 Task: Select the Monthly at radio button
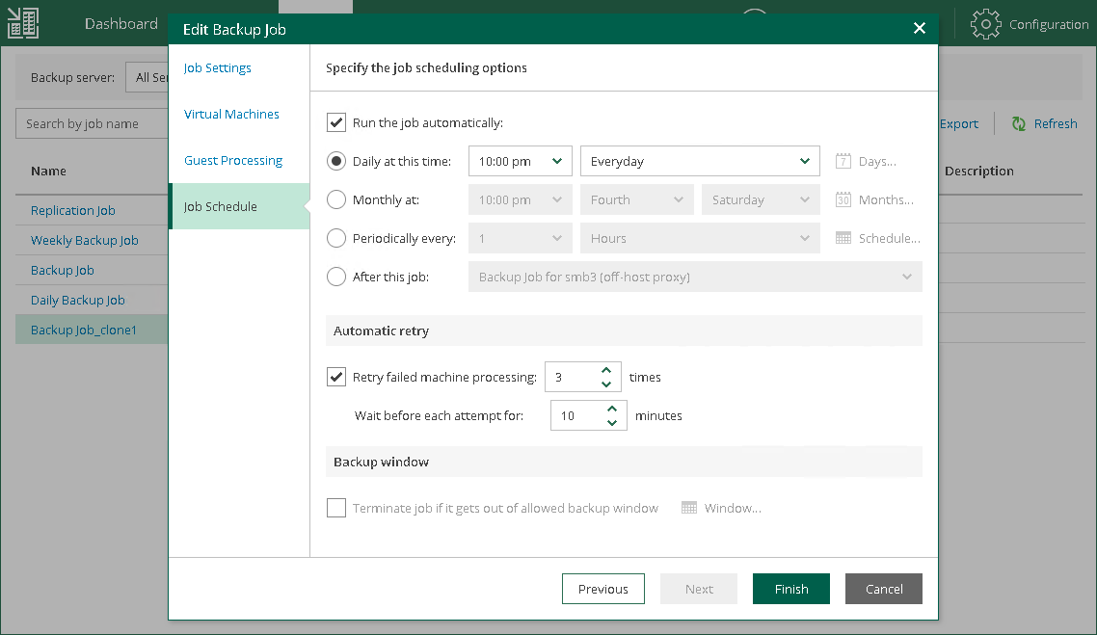coord(336,199)
